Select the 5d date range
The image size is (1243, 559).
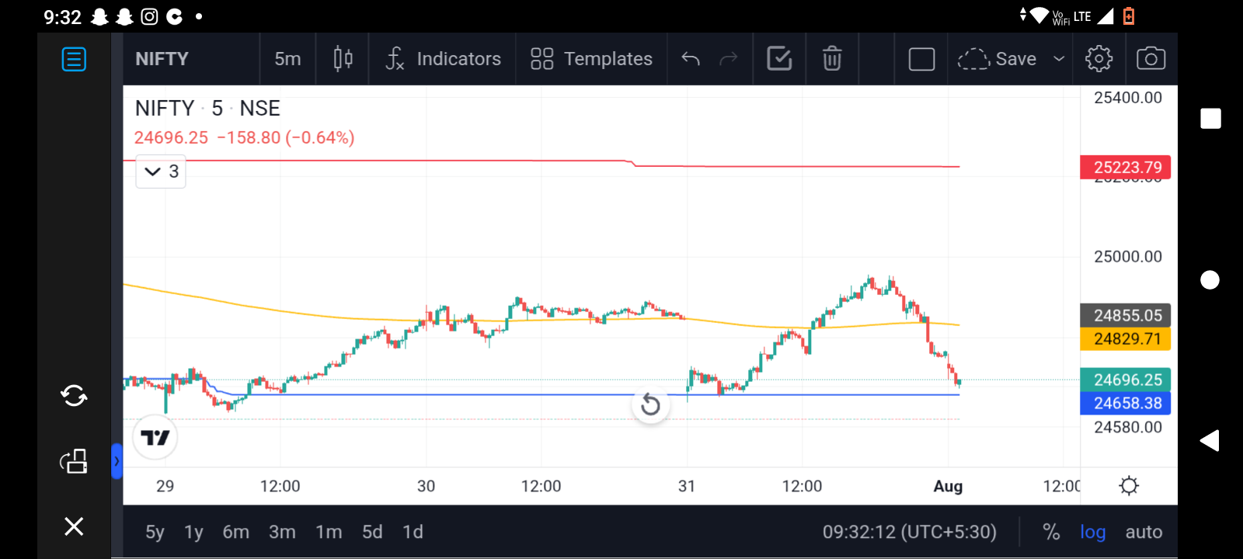point(372,532)
